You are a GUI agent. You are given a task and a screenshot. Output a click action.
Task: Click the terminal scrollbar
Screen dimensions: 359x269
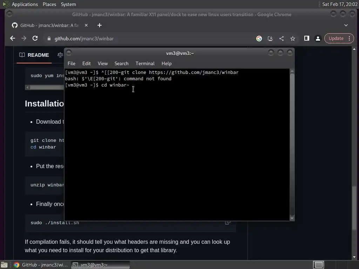[x=292, y=145]
